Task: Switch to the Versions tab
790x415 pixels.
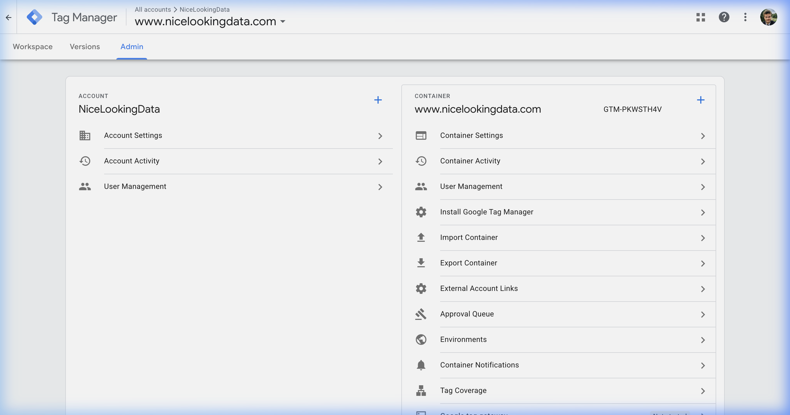Action: 85,46
